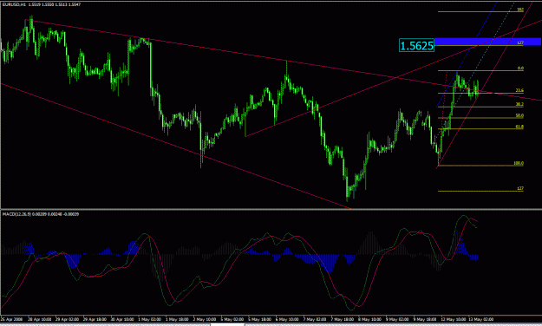Viewport: 542px width, 326px height.
Task: Click the 30 Apr 10:00 time label
Action: [122, 319]
